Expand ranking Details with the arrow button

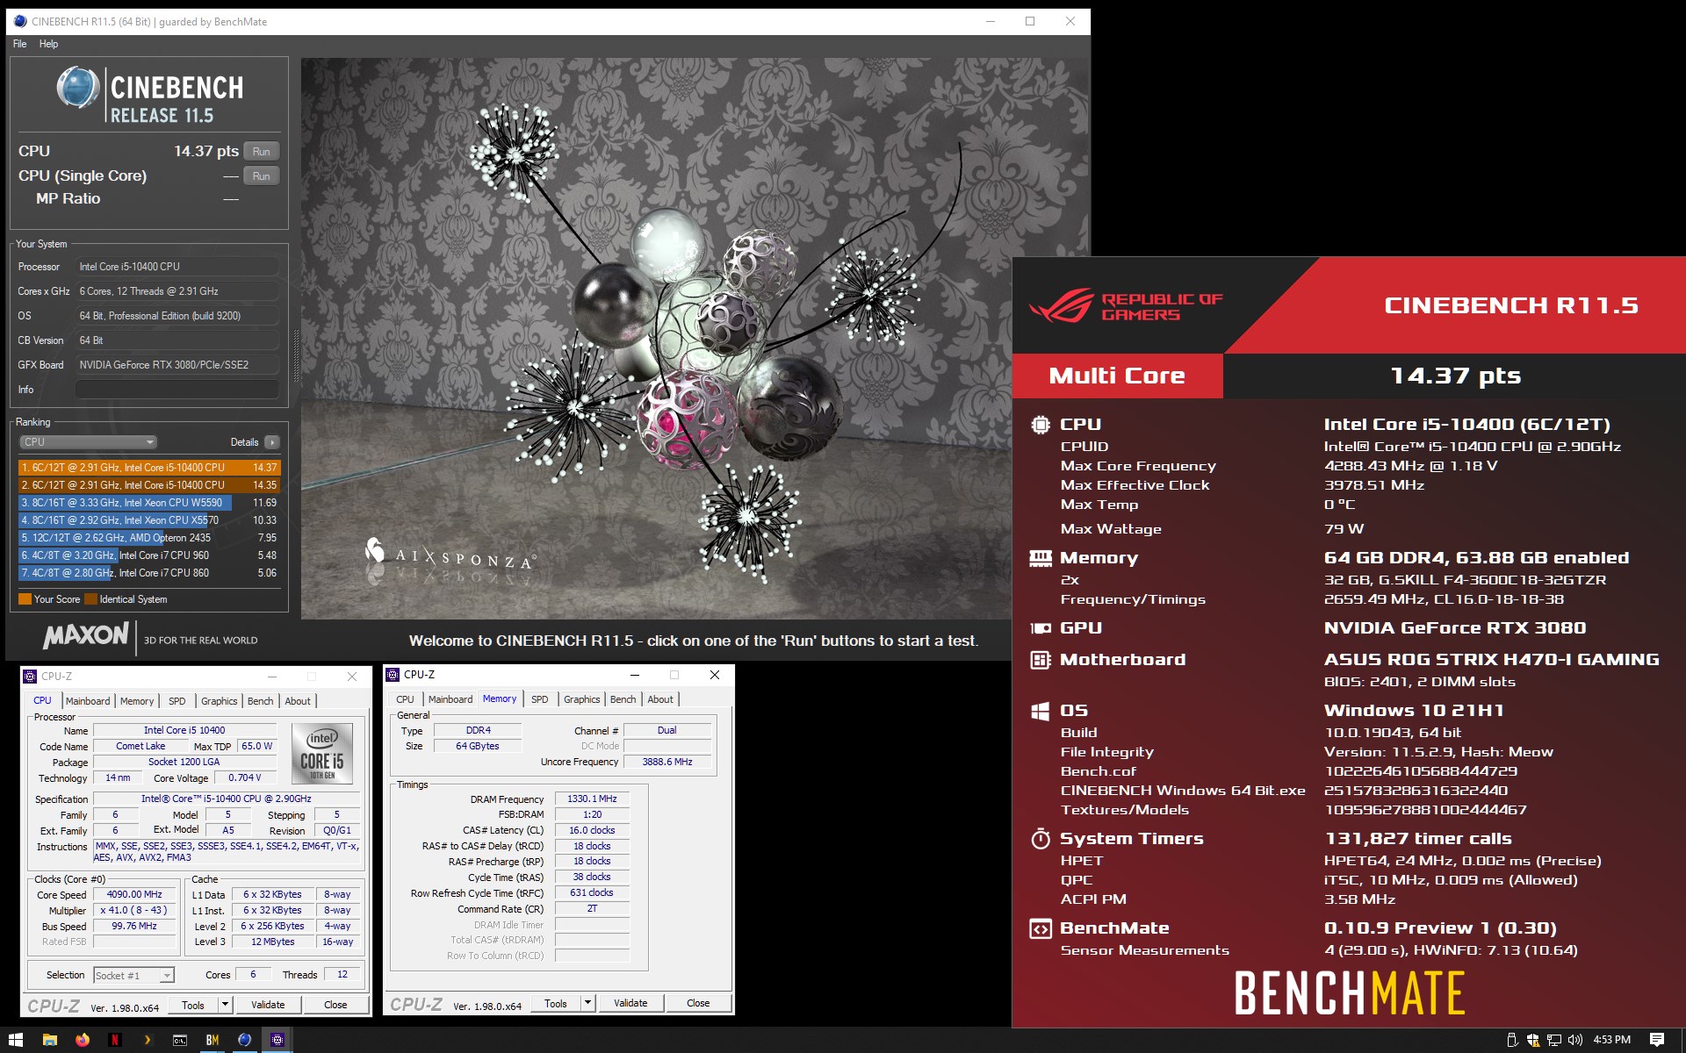point(272,442)
